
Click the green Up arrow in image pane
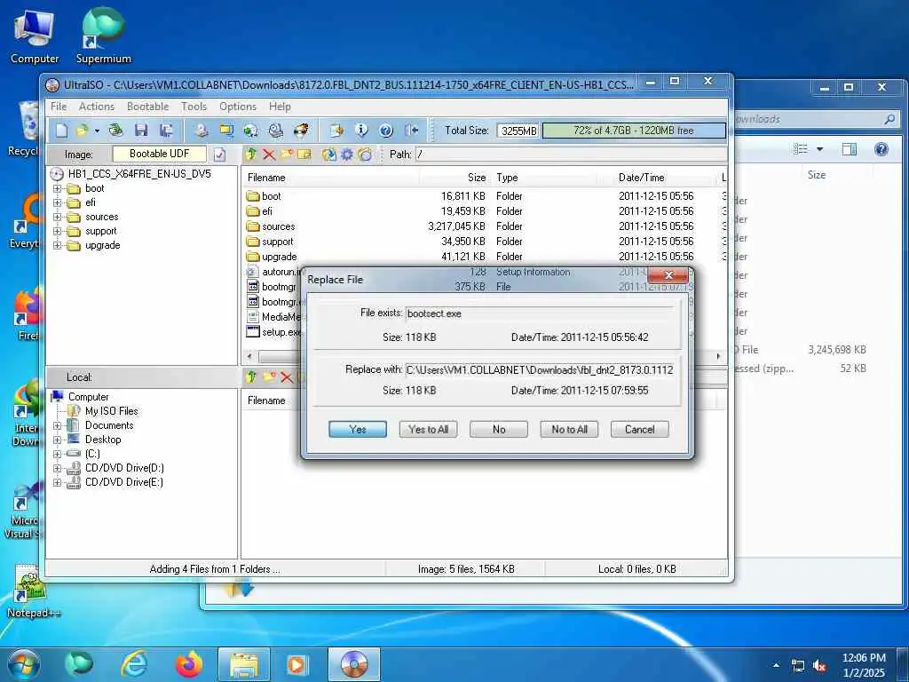251,155
